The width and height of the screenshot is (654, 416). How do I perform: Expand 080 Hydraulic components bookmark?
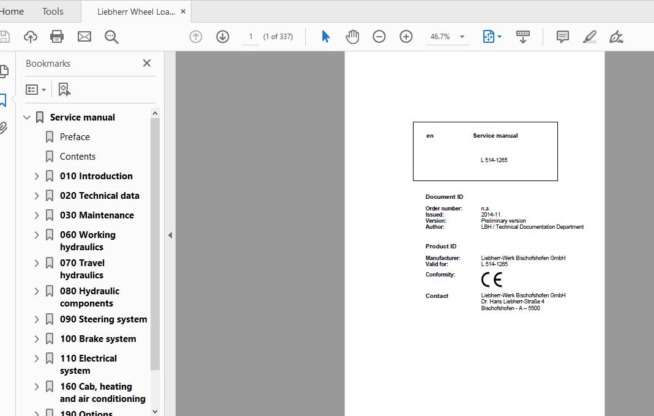pos(37,292)
